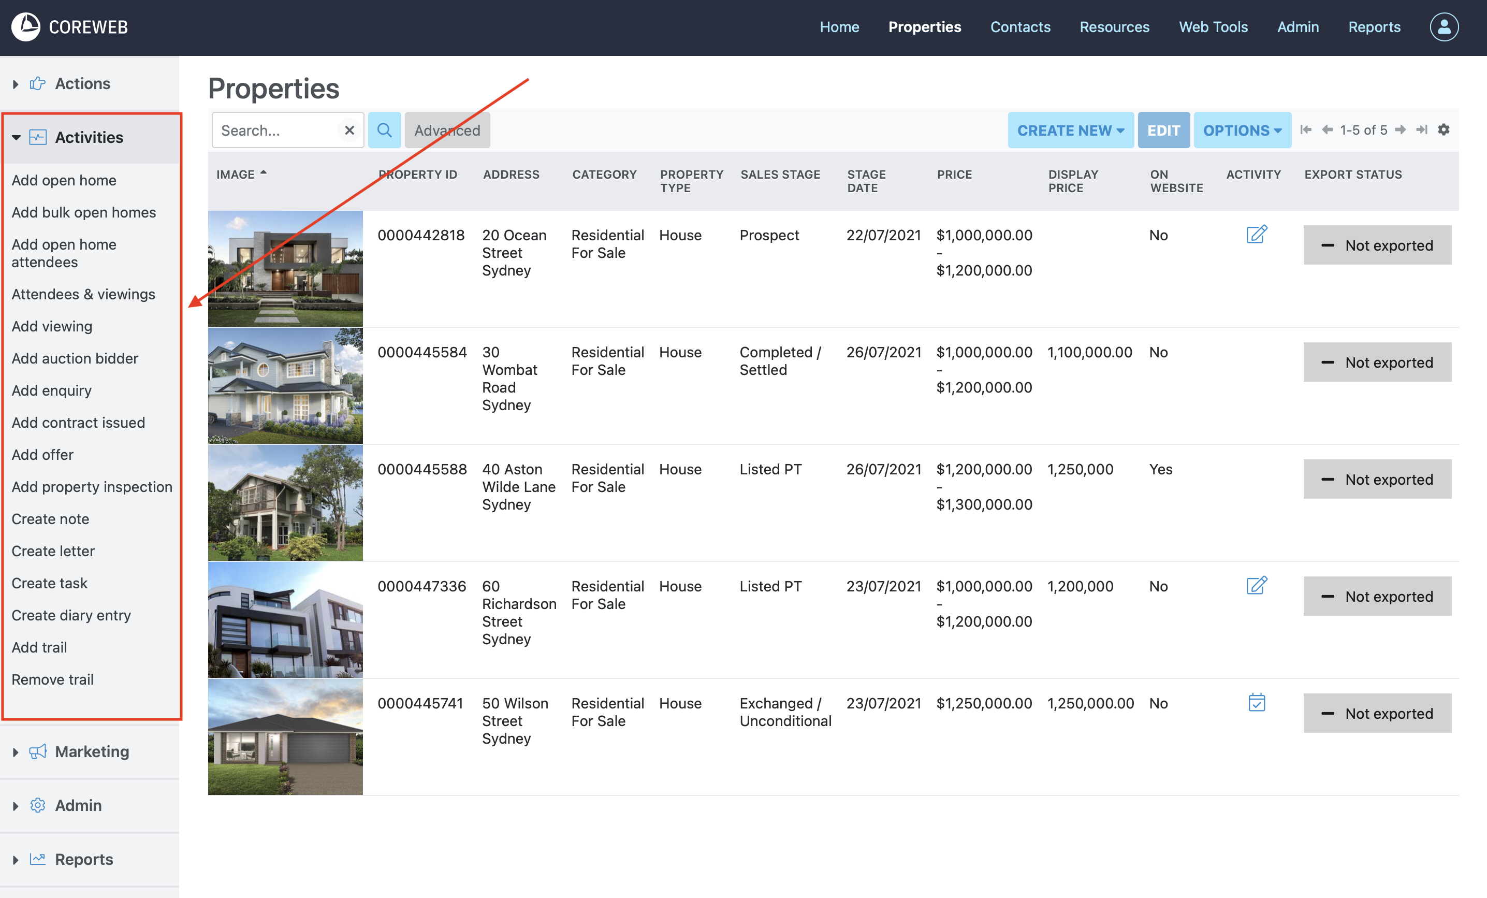The height and width of the screenshot is (898, 1487).
Task: Open the 30 Wombat Road property thumbnail
Action: (x=285, y=386)
